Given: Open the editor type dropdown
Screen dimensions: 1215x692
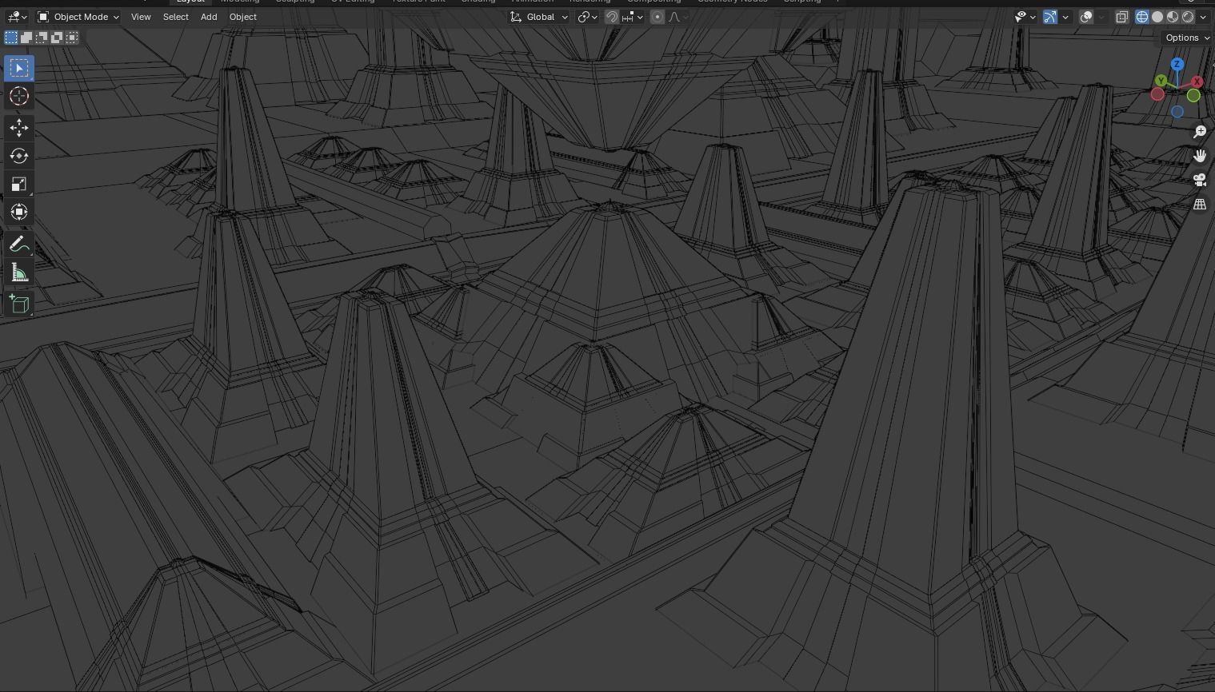Looking at the screenshot, I should [17, 17].
